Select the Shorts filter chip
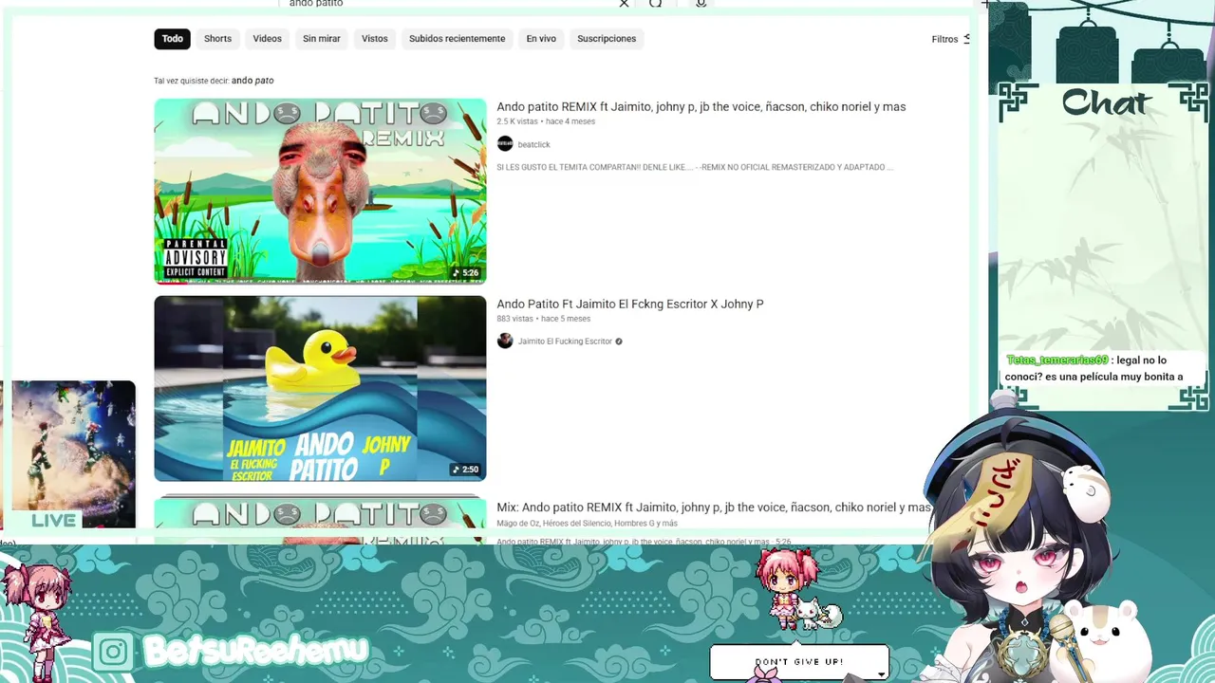 (217, 39)
